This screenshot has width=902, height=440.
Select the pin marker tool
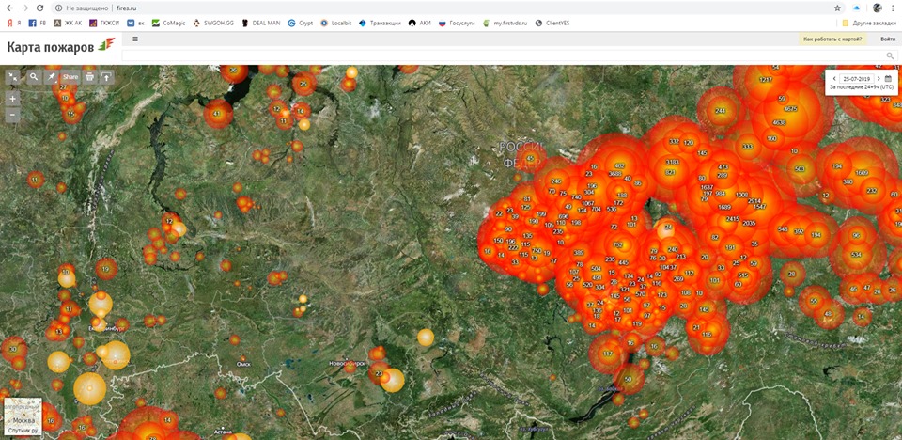click(52, 77)
